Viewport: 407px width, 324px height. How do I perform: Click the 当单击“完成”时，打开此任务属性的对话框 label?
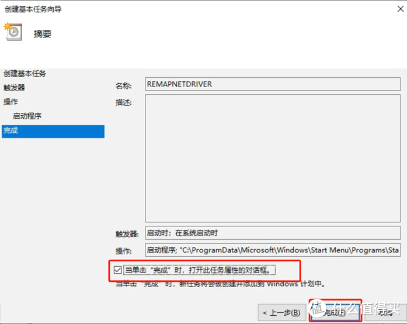pyautogui.click(x=199, y=270)
